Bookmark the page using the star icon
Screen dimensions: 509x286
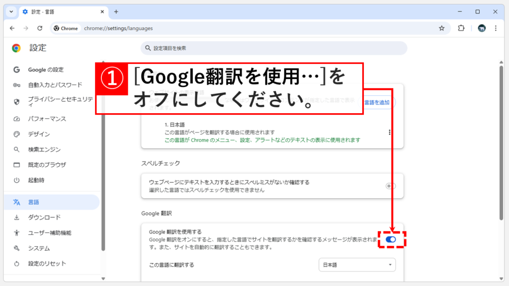442,28
